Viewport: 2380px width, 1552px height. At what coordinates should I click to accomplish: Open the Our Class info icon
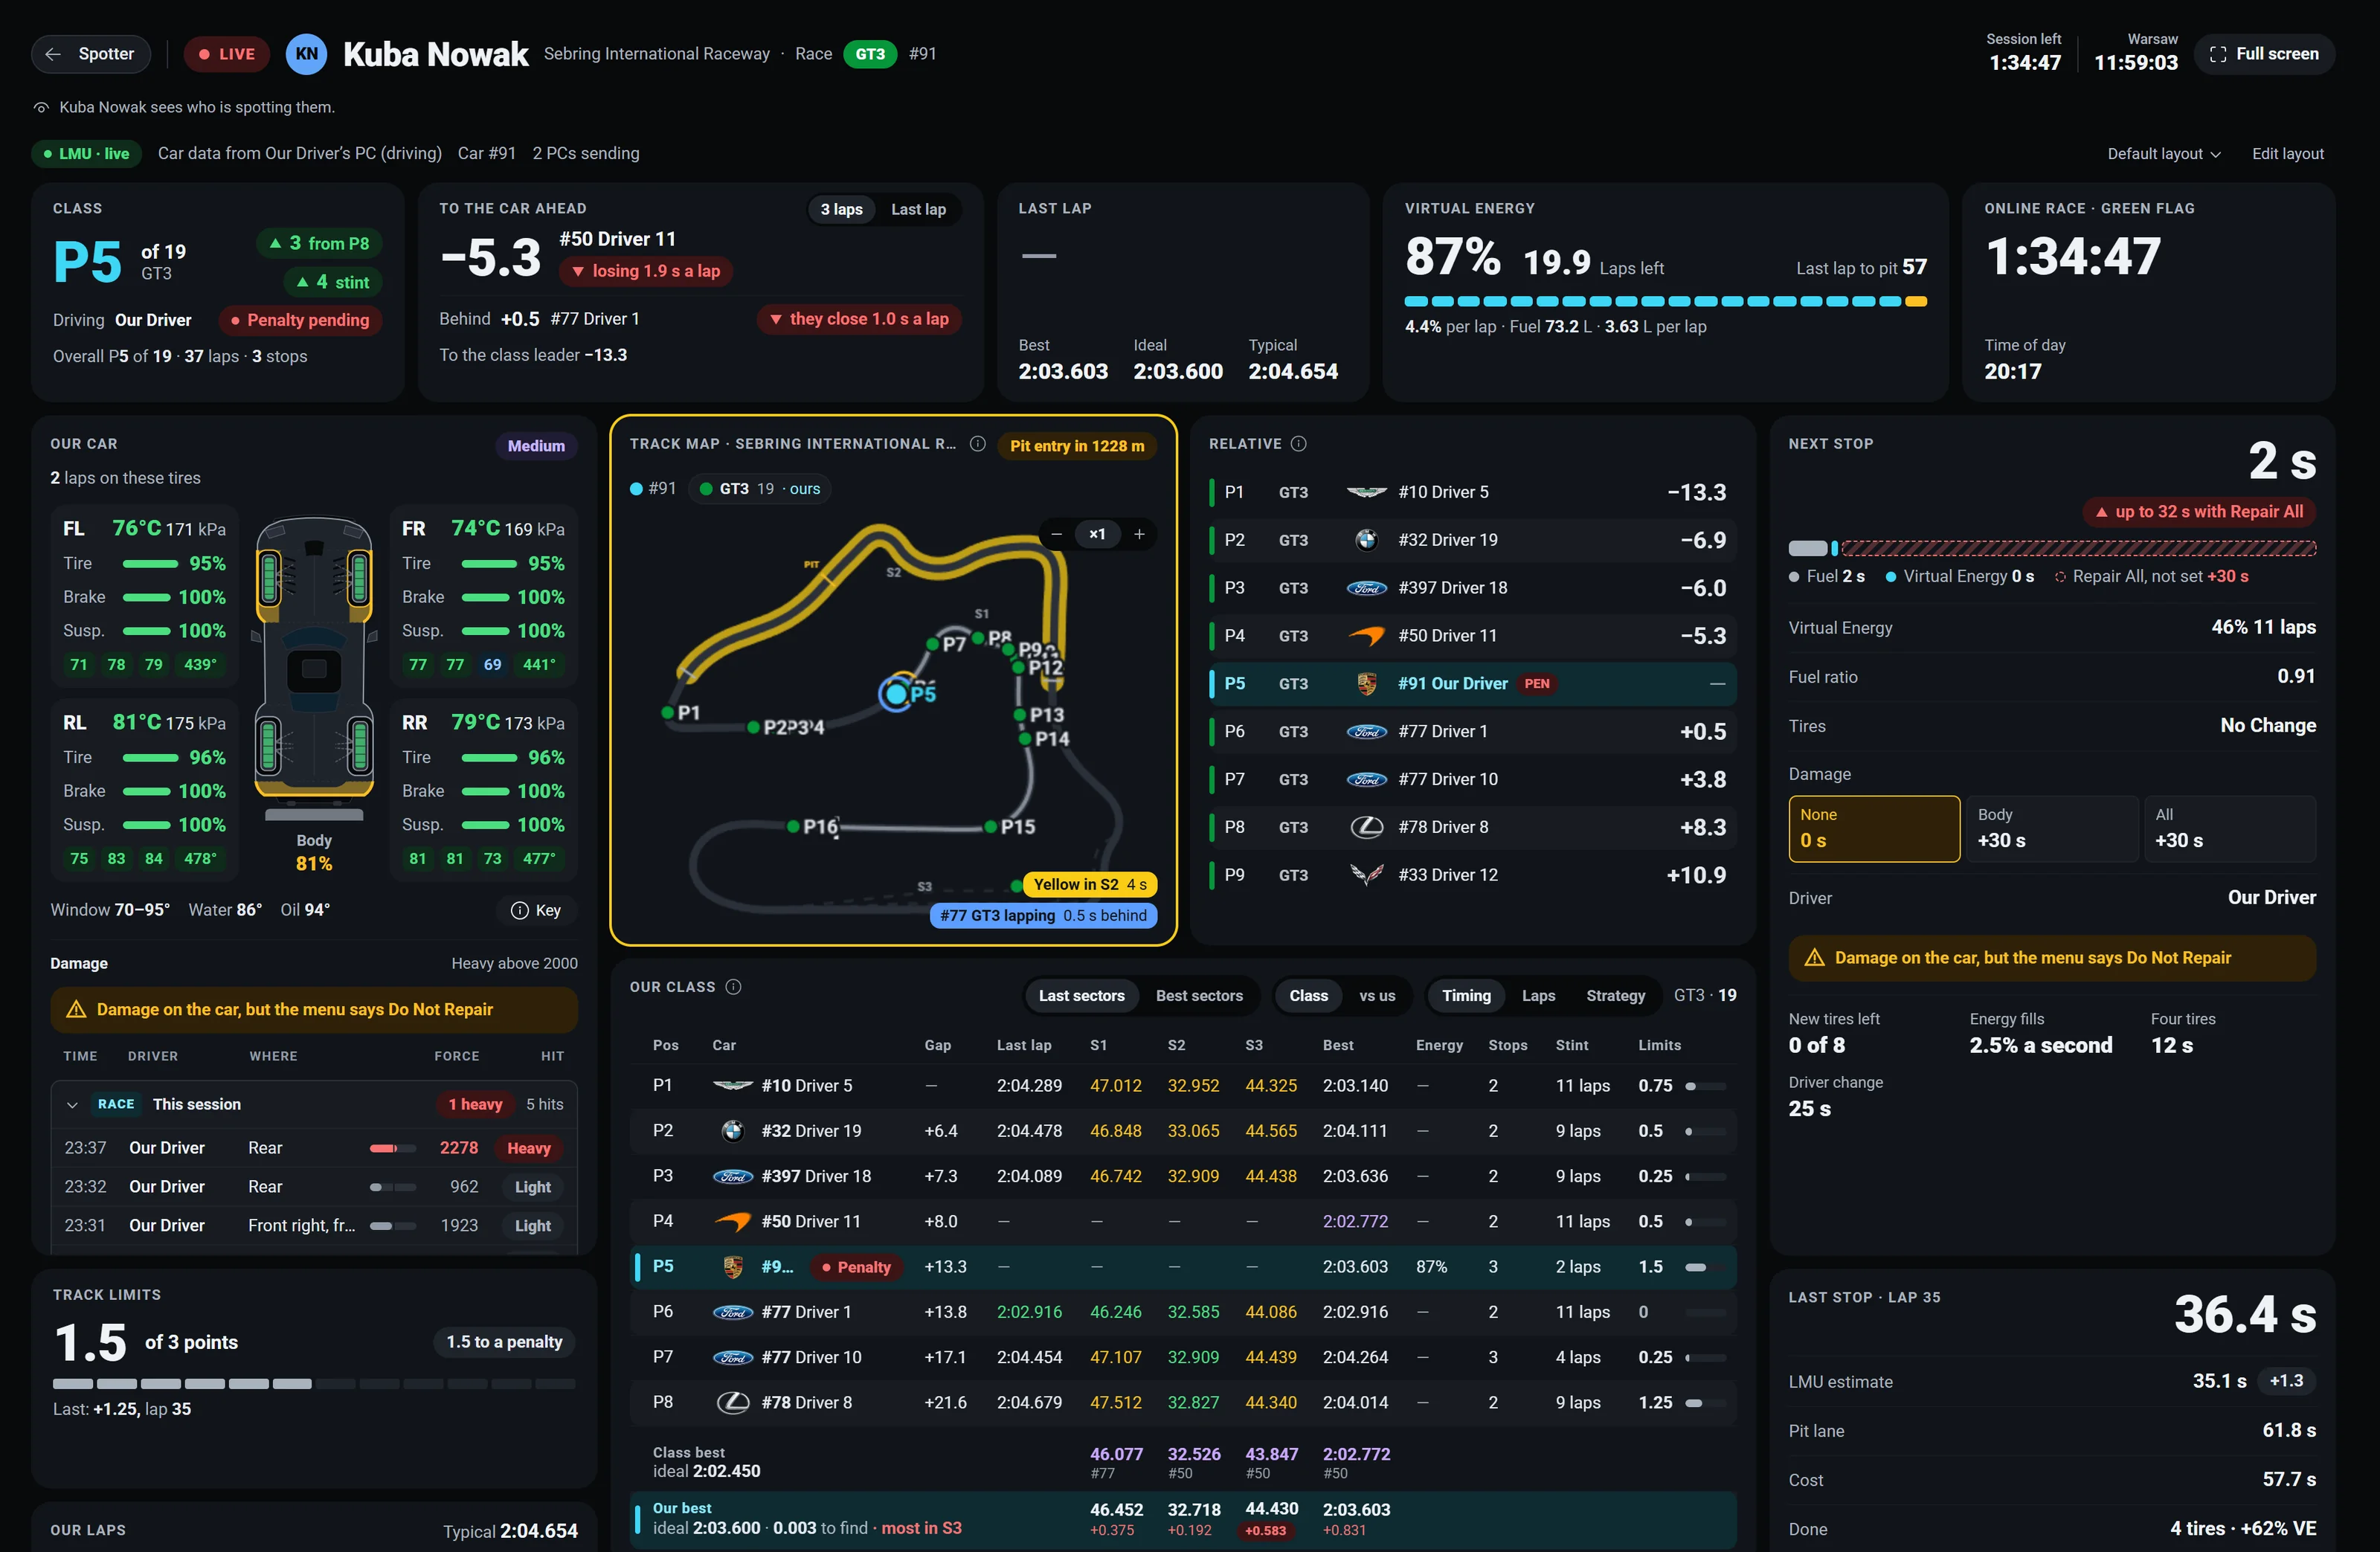point(733,987)
